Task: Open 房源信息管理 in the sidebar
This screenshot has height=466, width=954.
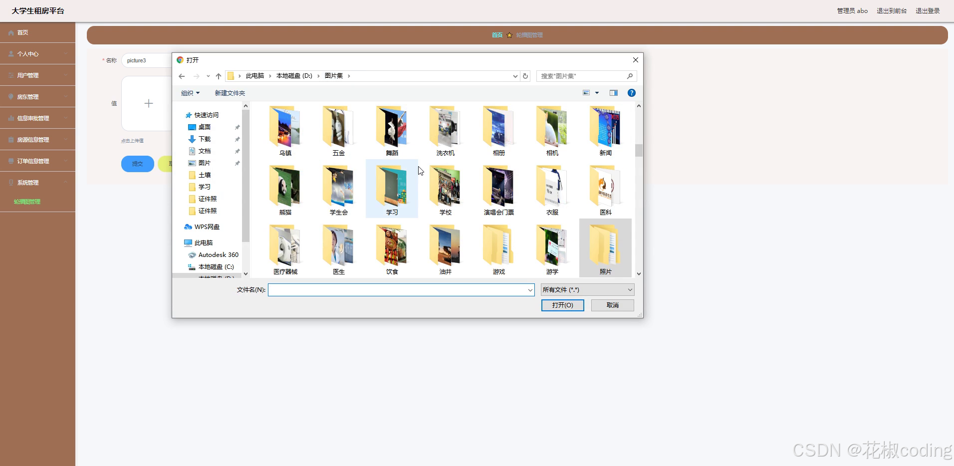Action: coord(37,140)
